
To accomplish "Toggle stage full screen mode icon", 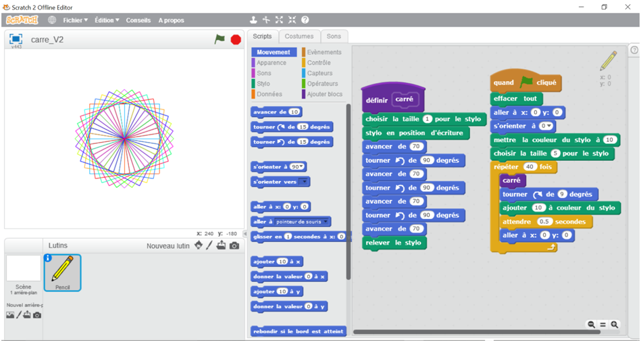I will pyautogui.click(x=16, y=39).
